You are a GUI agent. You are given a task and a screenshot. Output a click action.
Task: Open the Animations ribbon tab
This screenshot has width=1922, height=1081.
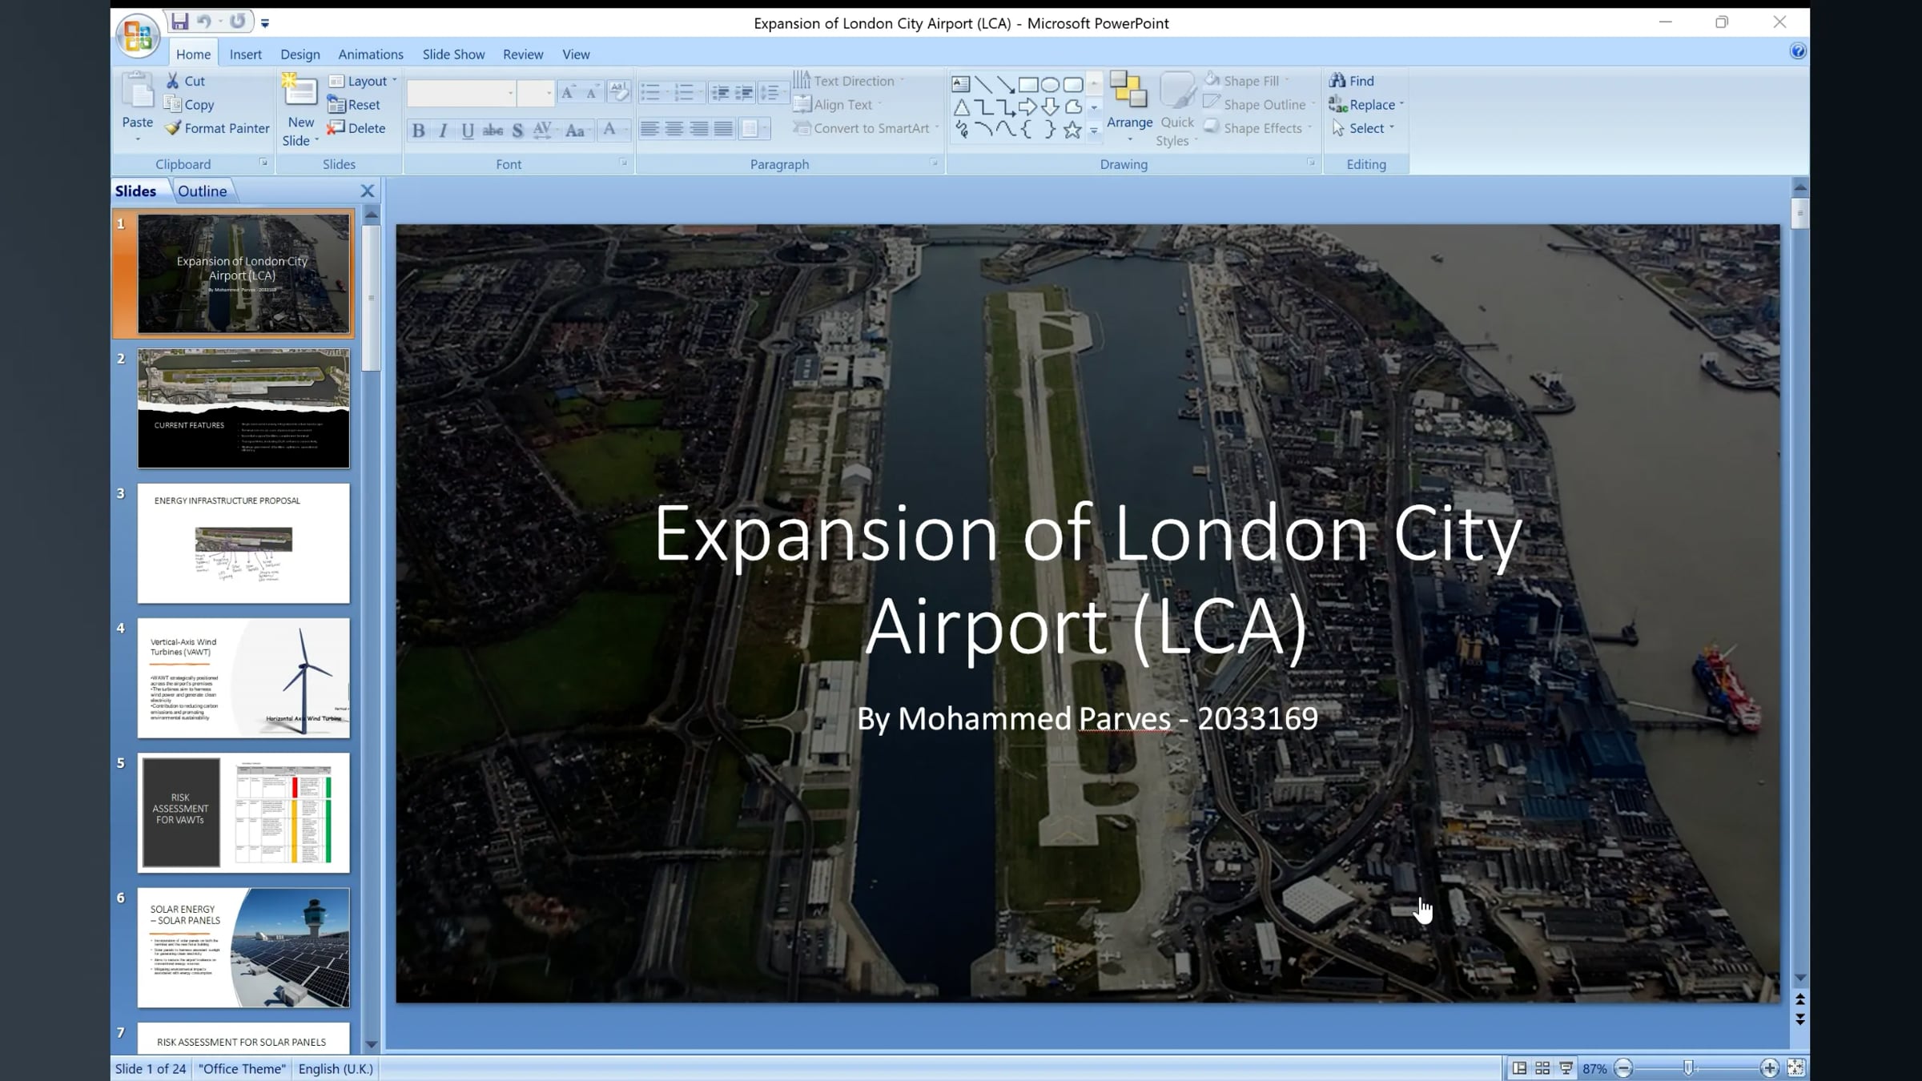click(x=370, y=54)
